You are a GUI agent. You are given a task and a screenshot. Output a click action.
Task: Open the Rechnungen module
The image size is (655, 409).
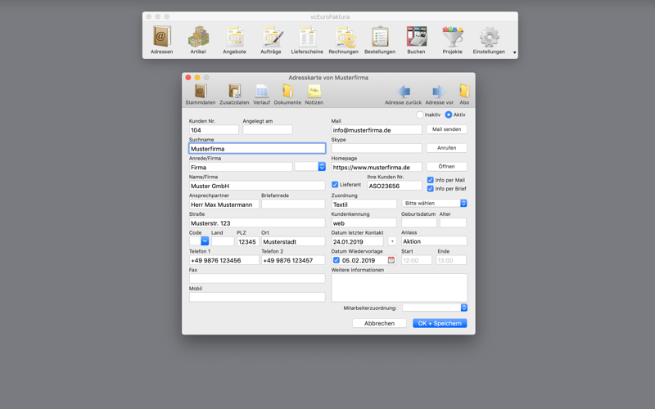click(343, 40)
